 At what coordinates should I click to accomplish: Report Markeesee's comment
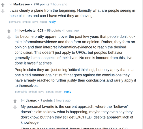click(43, 22)
